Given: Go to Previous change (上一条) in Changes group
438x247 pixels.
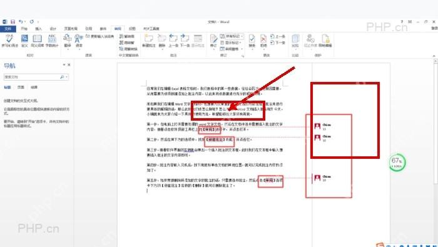Looking at the screenshot, I should click(x=278, y=36).
